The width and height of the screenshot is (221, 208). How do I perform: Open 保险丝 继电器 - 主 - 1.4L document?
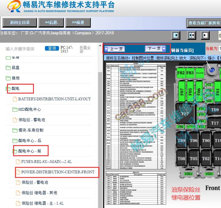(x=42, y=203)
